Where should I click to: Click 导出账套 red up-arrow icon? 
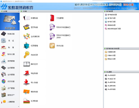27,73
